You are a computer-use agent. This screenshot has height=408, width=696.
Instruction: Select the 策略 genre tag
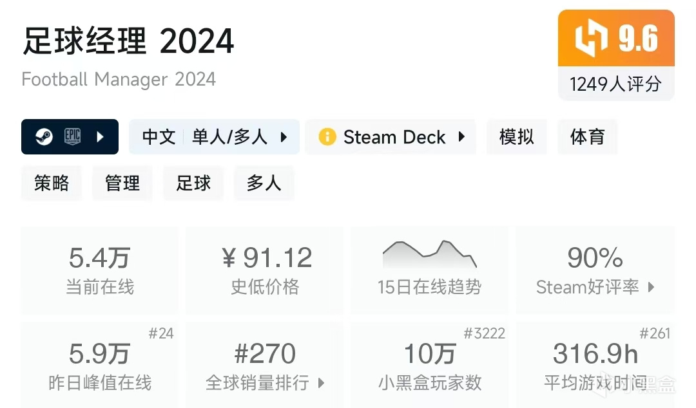click(x=52, y=183)
